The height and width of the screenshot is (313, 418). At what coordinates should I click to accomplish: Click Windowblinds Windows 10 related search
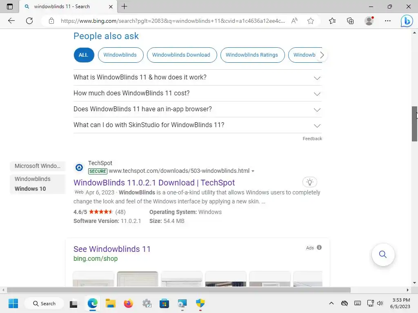tap(38, 184)
